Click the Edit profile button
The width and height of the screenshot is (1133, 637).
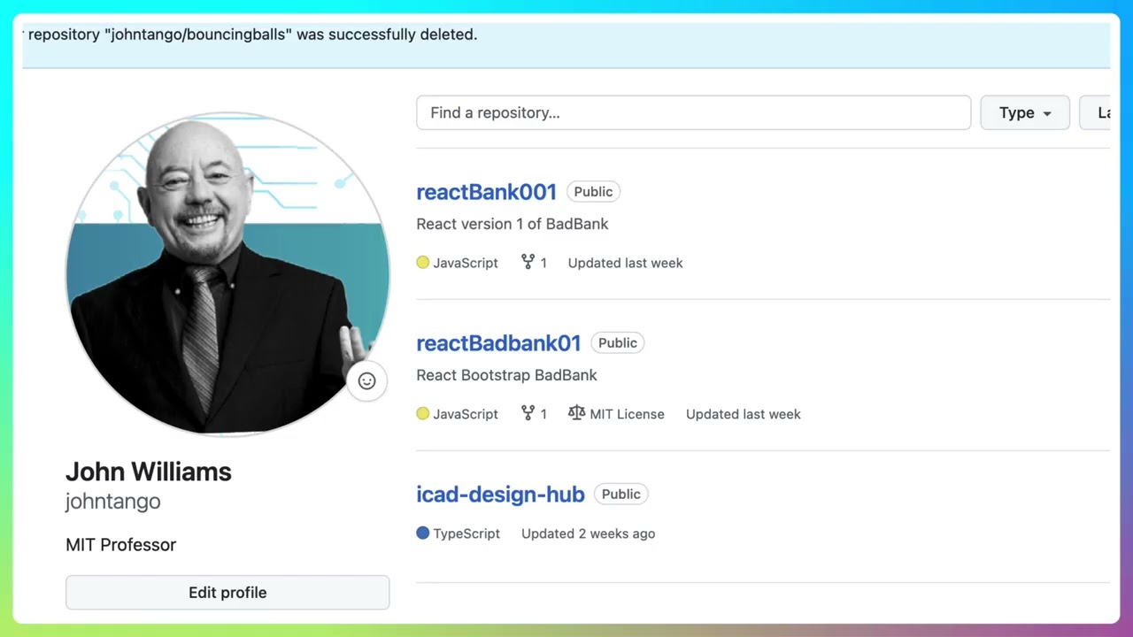(227, 593)
